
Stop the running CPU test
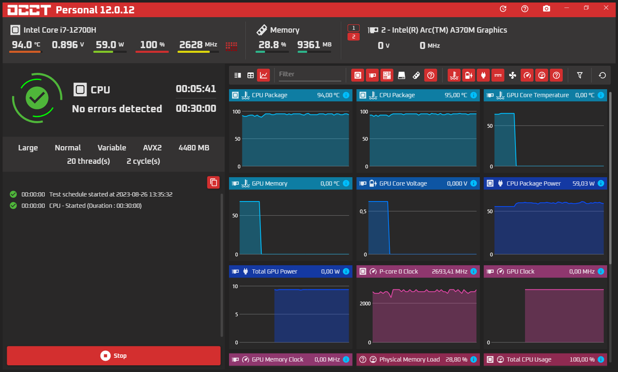pos(114,356)
